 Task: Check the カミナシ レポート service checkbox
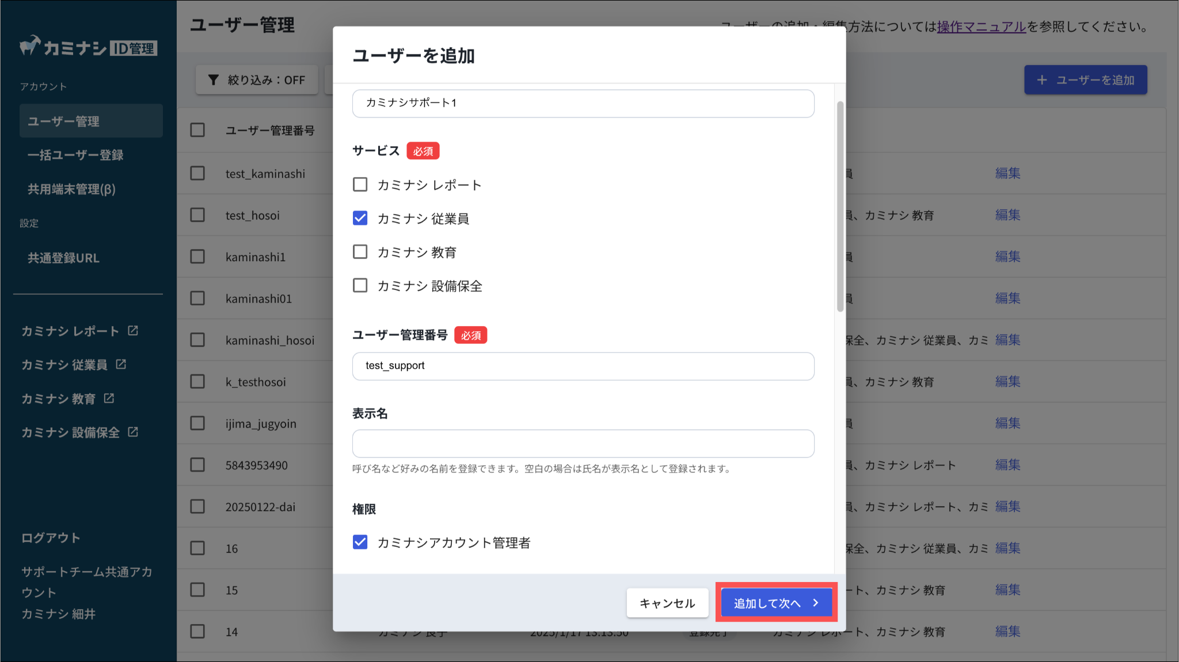pos(360,185)
